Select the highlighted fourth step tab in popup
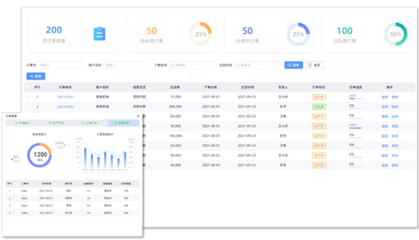 coord(123,123)
